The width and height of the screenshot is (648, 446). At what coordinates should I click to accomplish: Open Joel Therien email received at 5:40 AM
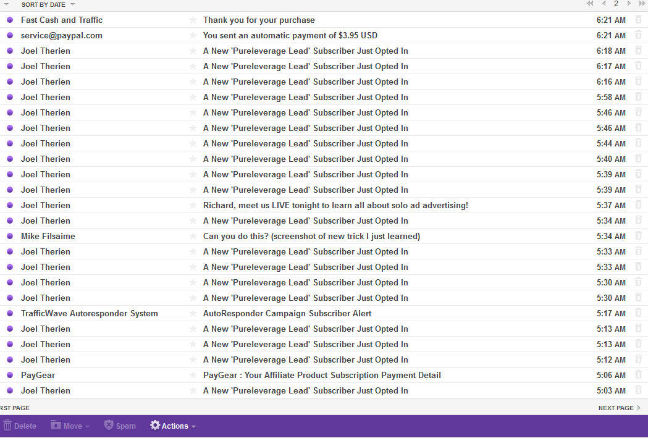coord(305,159)
